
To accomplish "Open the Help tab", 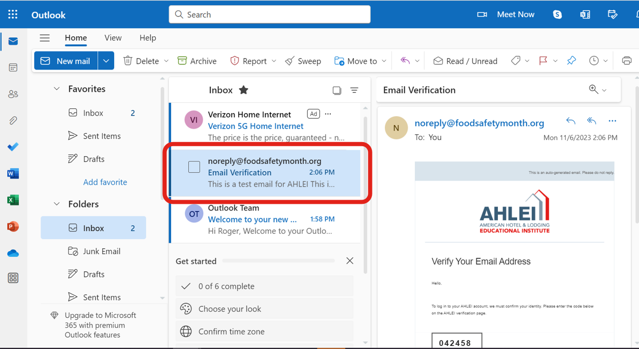I will 148,38.
